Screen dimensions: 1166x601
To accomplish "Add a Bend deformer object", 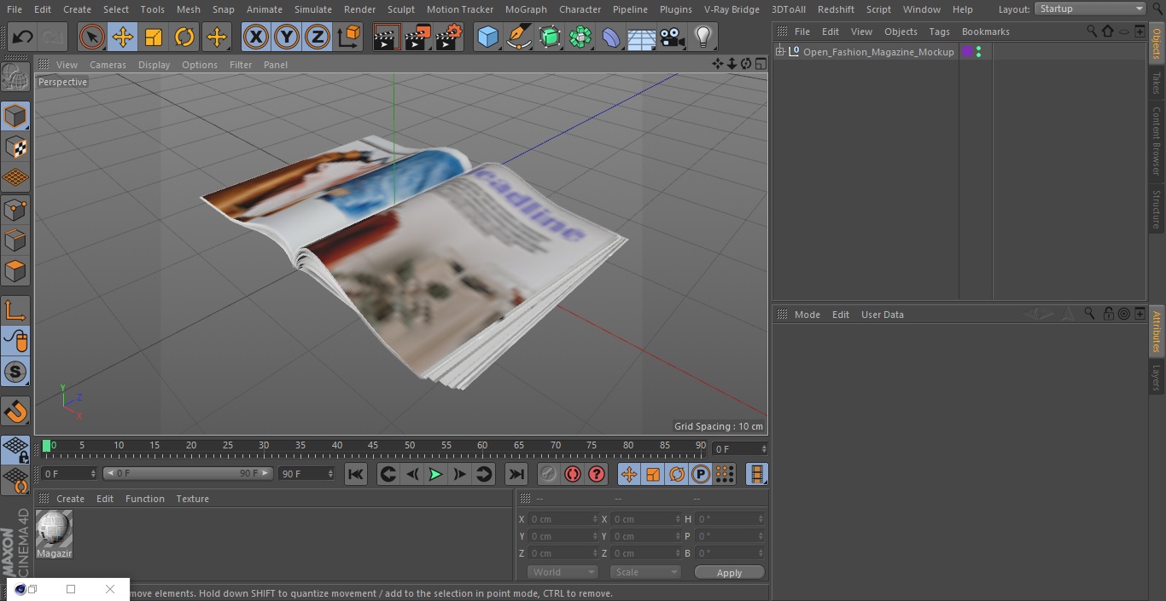I will pyautogui.click(x=611, y=37).
